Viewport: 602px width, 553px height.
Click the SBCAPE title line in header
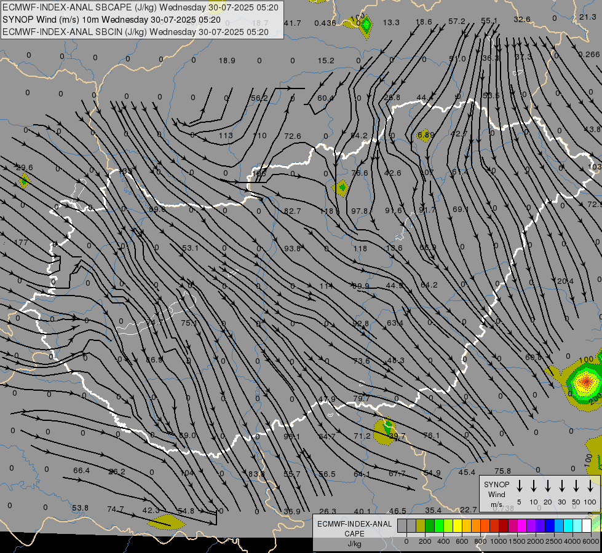(x=140, y=7)
